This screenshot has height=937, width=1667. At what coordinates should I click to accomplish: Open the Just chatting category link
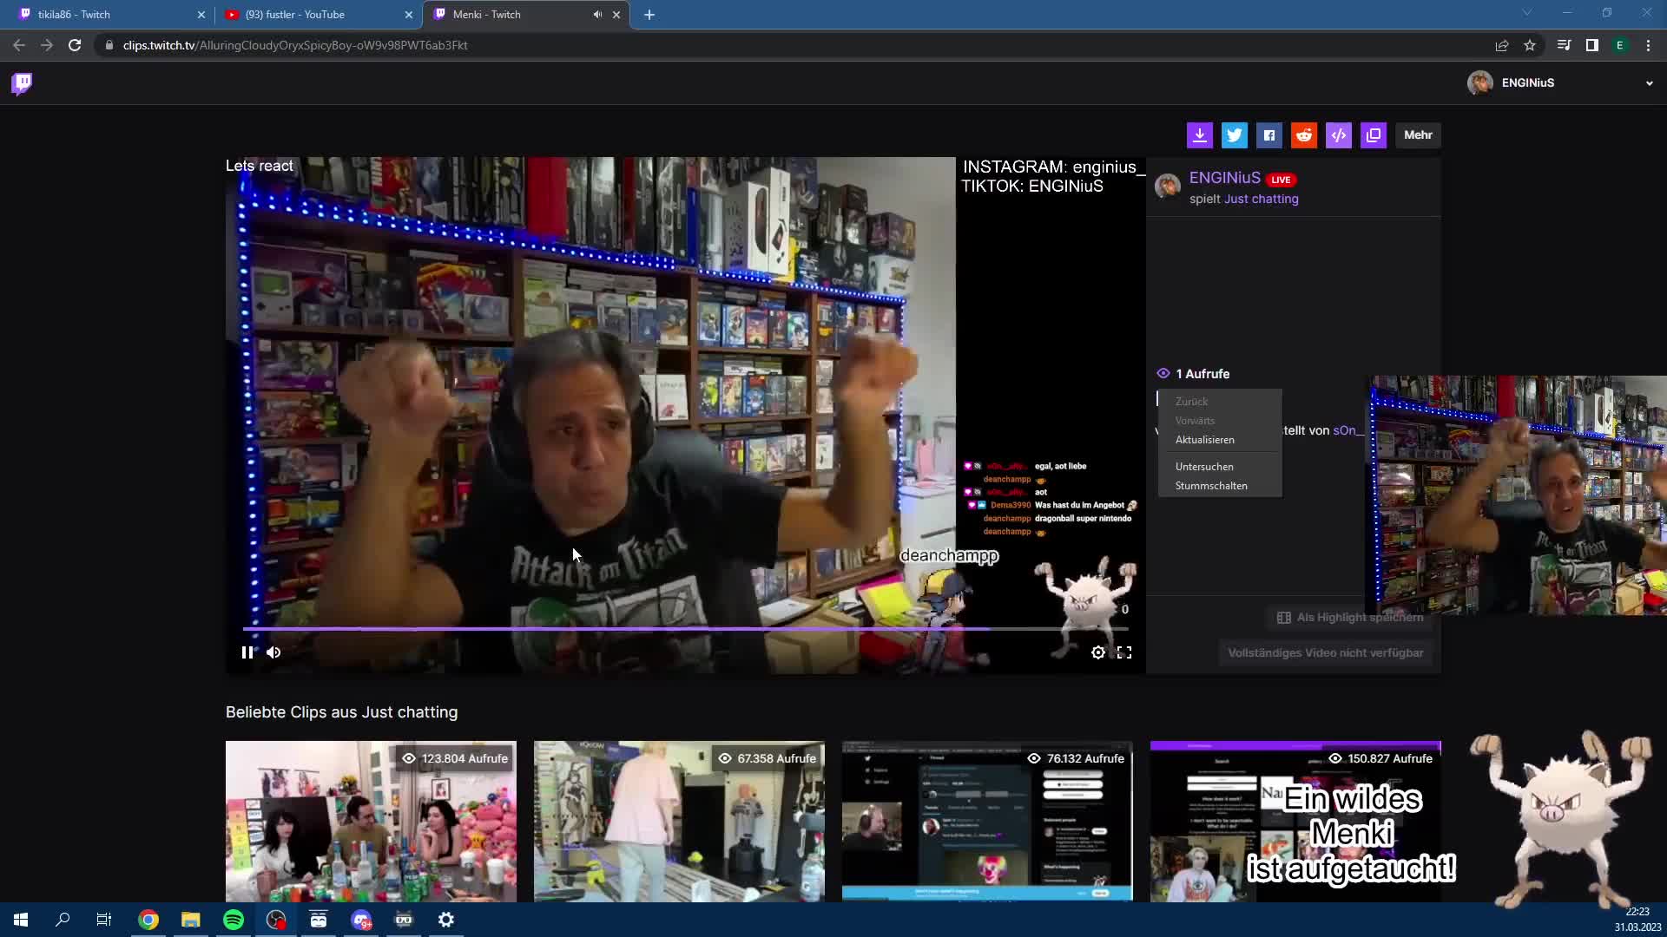point(1262,199)
